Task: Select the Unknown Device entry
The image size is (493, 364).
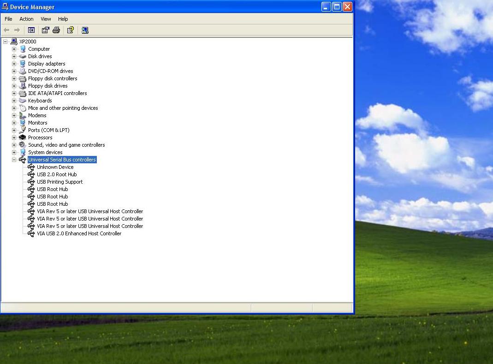Action: pyautogui.click(x=55, y=167)
